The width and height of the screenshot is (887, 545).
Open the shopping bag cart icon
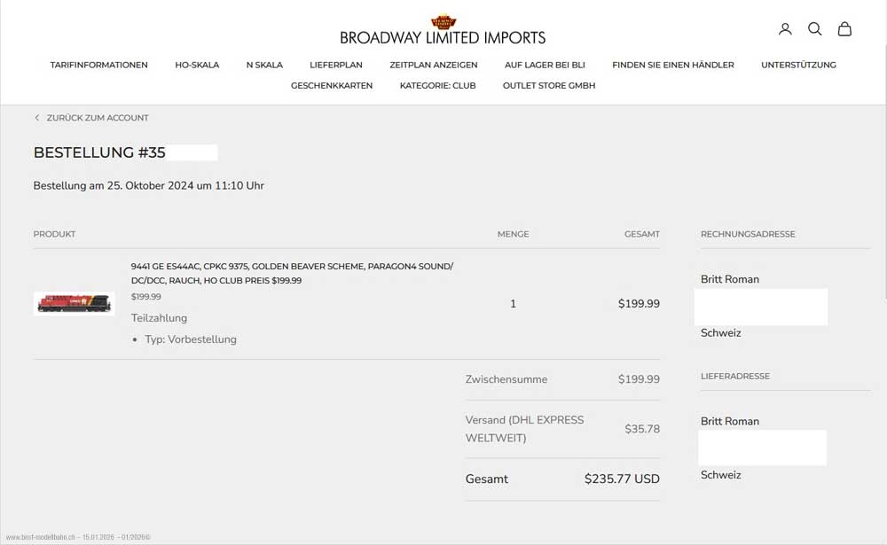point(844,29)
